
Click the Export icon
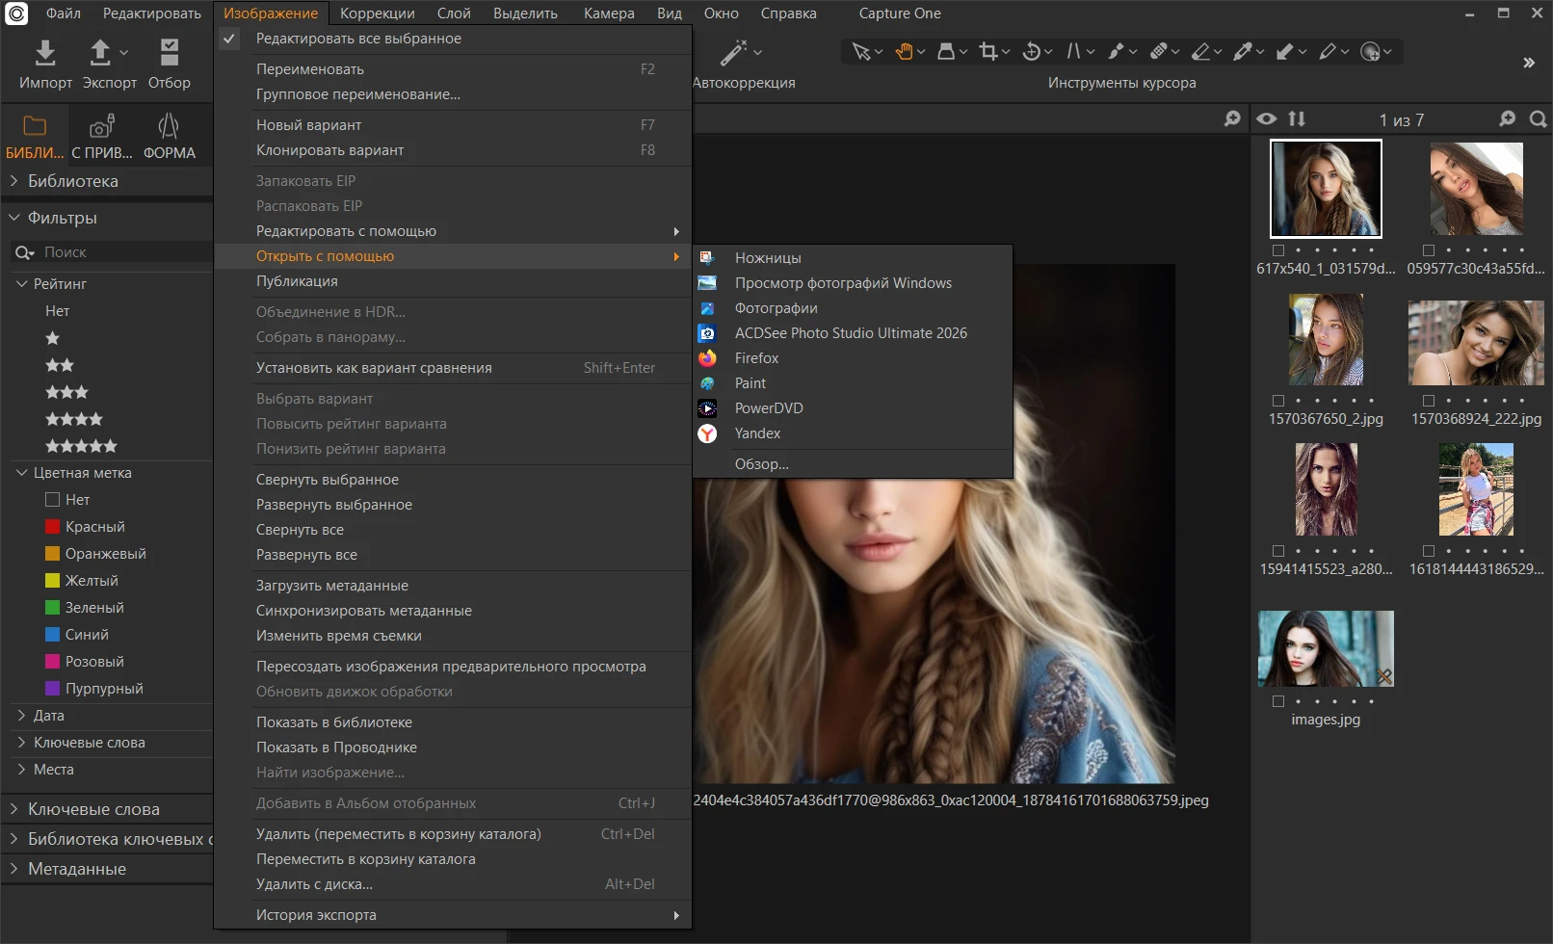tap(100, 52)
